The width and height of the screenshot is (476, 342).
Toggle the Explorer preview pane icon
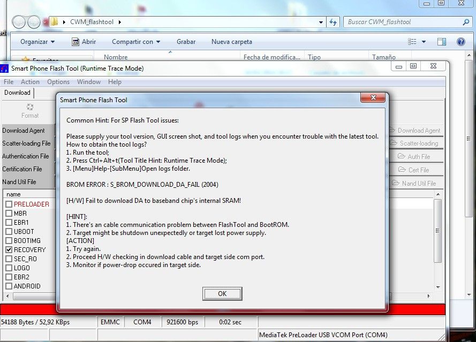(x=442, y=42)
